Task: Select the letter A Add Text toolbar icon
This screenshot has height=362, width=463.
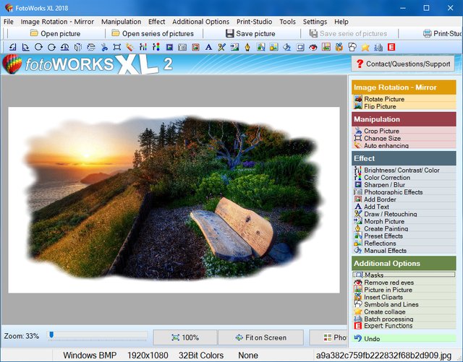Action: (x=208, y=47)
